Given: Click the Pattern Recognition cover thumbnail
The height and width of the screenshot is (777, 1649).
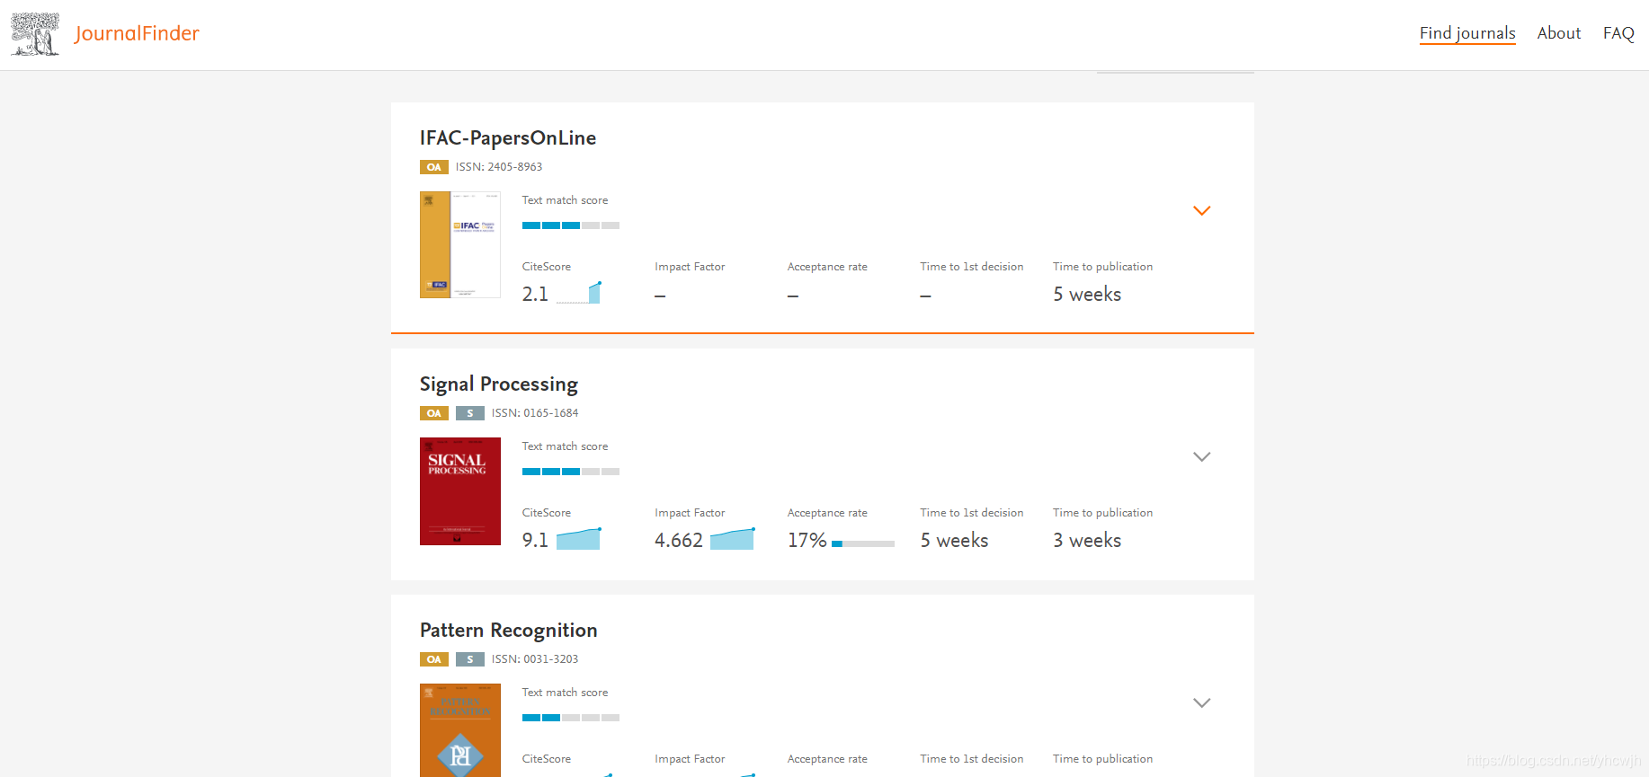Looking at the screenshot, I should point(460,730).
